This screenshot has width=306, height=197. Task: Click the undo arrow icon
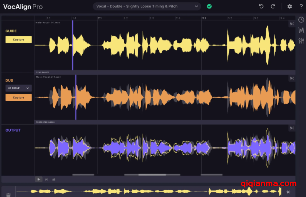point(261,6)
